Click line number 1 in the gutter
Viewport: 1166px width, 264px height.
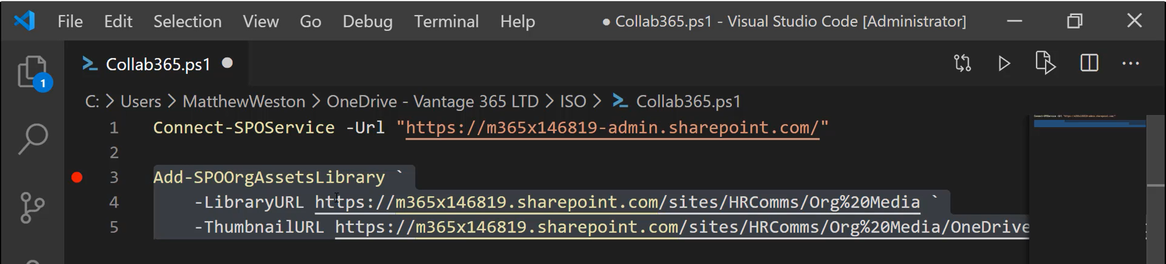coord(114,128)
